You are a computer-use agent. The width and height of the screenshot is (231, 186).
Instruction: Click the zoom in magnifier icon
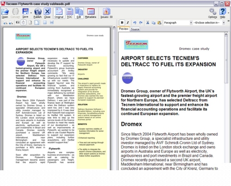(x=6, y=23)
